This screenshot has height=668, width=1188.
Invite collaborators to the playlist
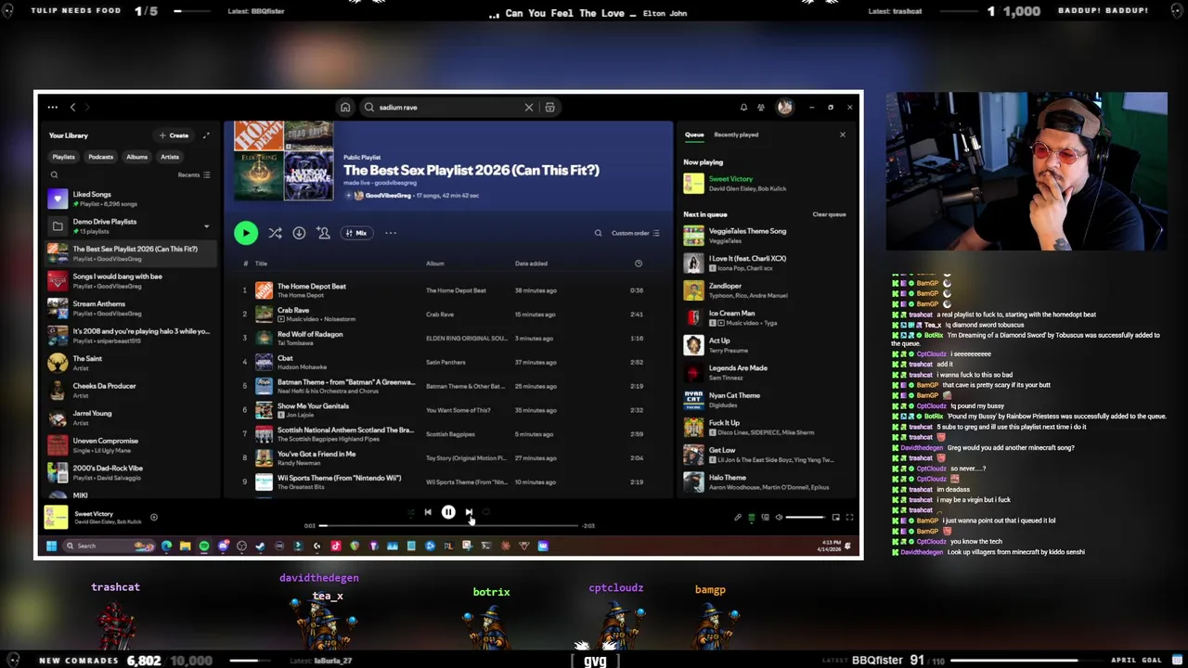(x=323, y=233)
